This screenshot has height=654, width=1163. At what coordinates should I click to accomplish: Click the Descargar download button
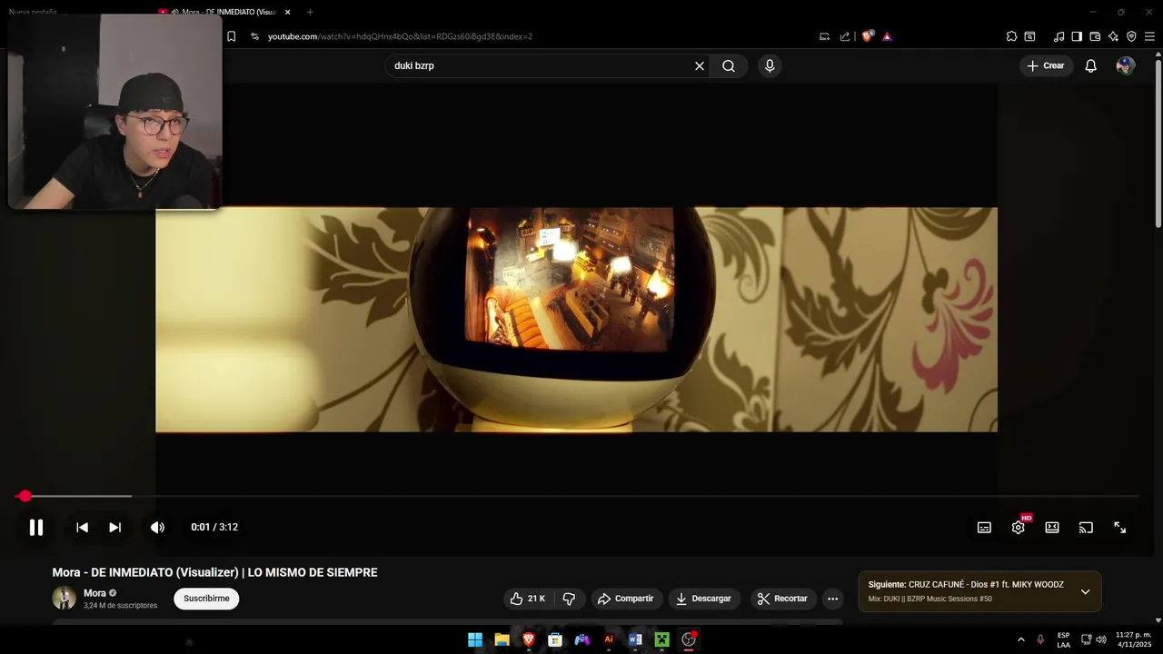tap(704, 599)
